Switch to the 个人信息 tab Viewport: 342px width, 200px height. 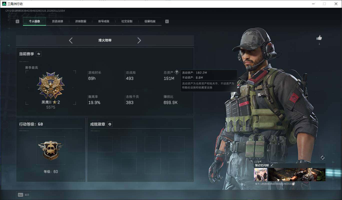(34, 21)
